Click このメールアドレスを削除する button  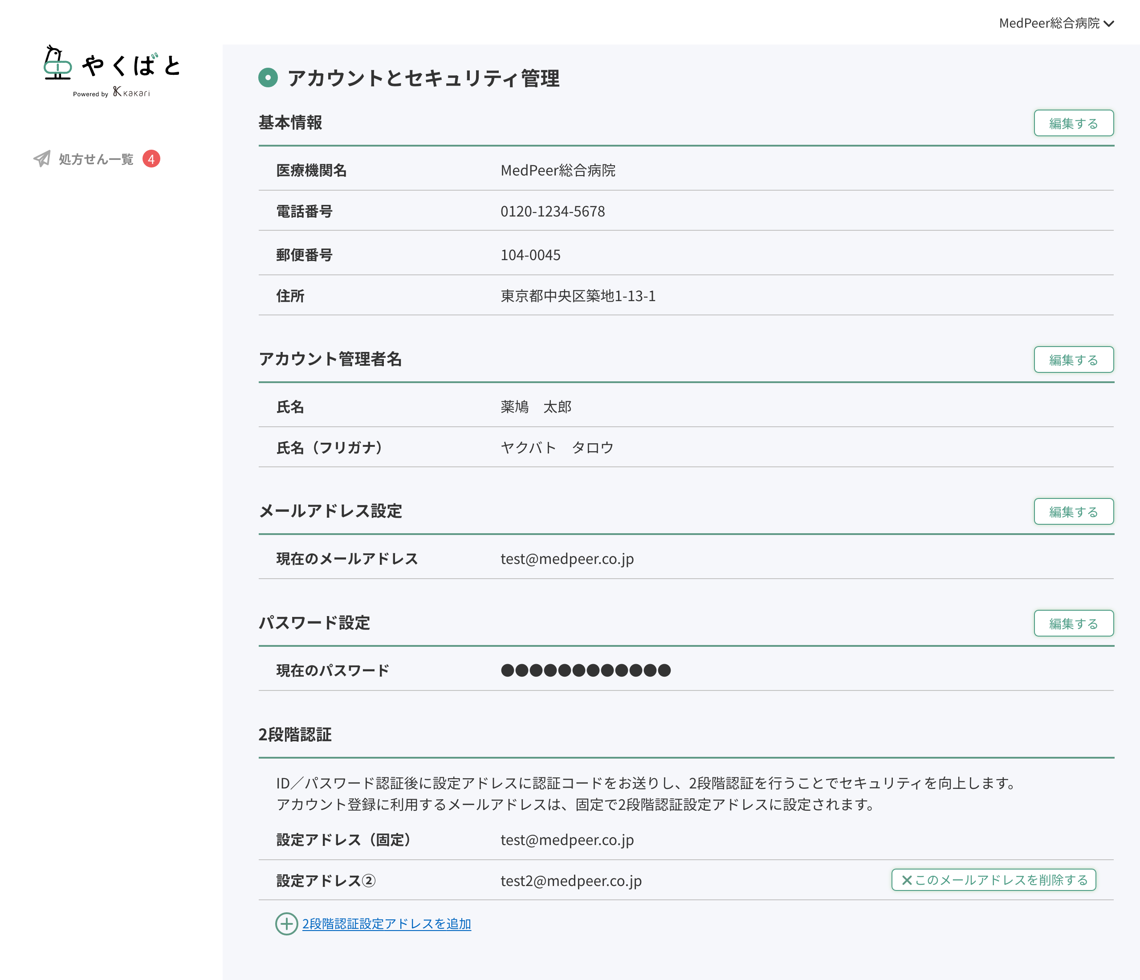tap(993, 880)
